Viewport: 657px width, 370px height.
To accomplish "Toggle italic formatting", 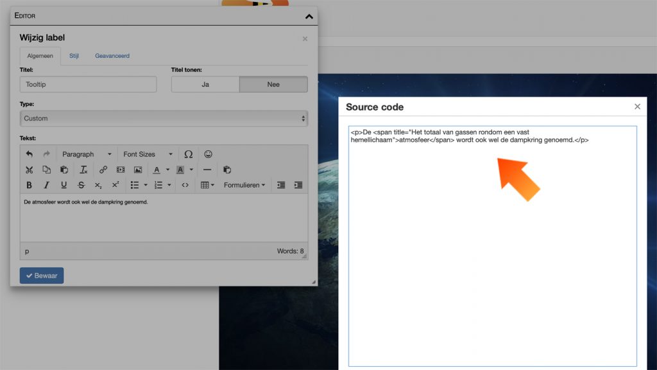I will [46, 185].
